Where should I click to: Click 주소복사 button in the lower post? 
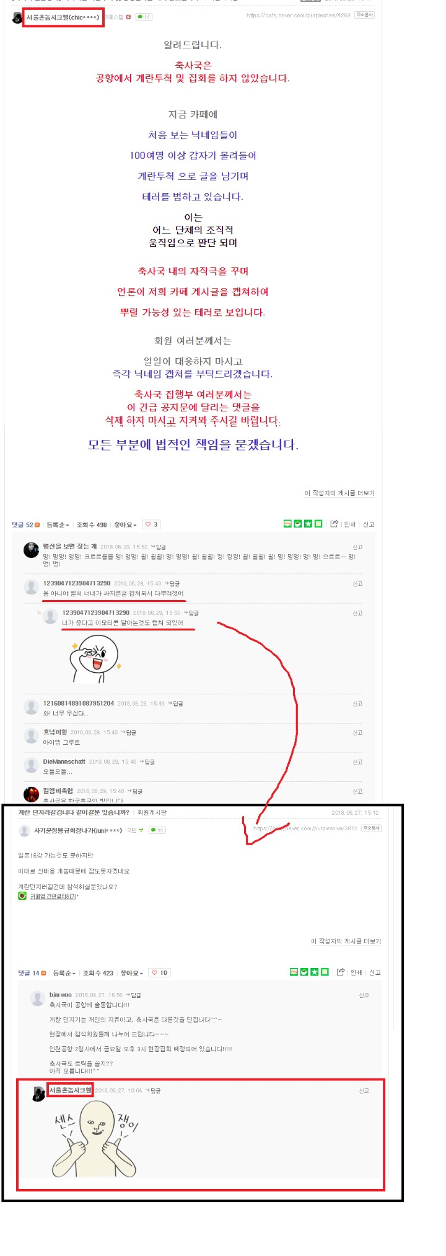pyautogui.click(x=372, y=828)
